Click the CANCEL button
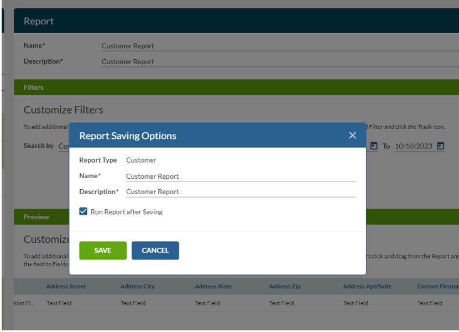459x332 pixels. [x=155, y=250]
